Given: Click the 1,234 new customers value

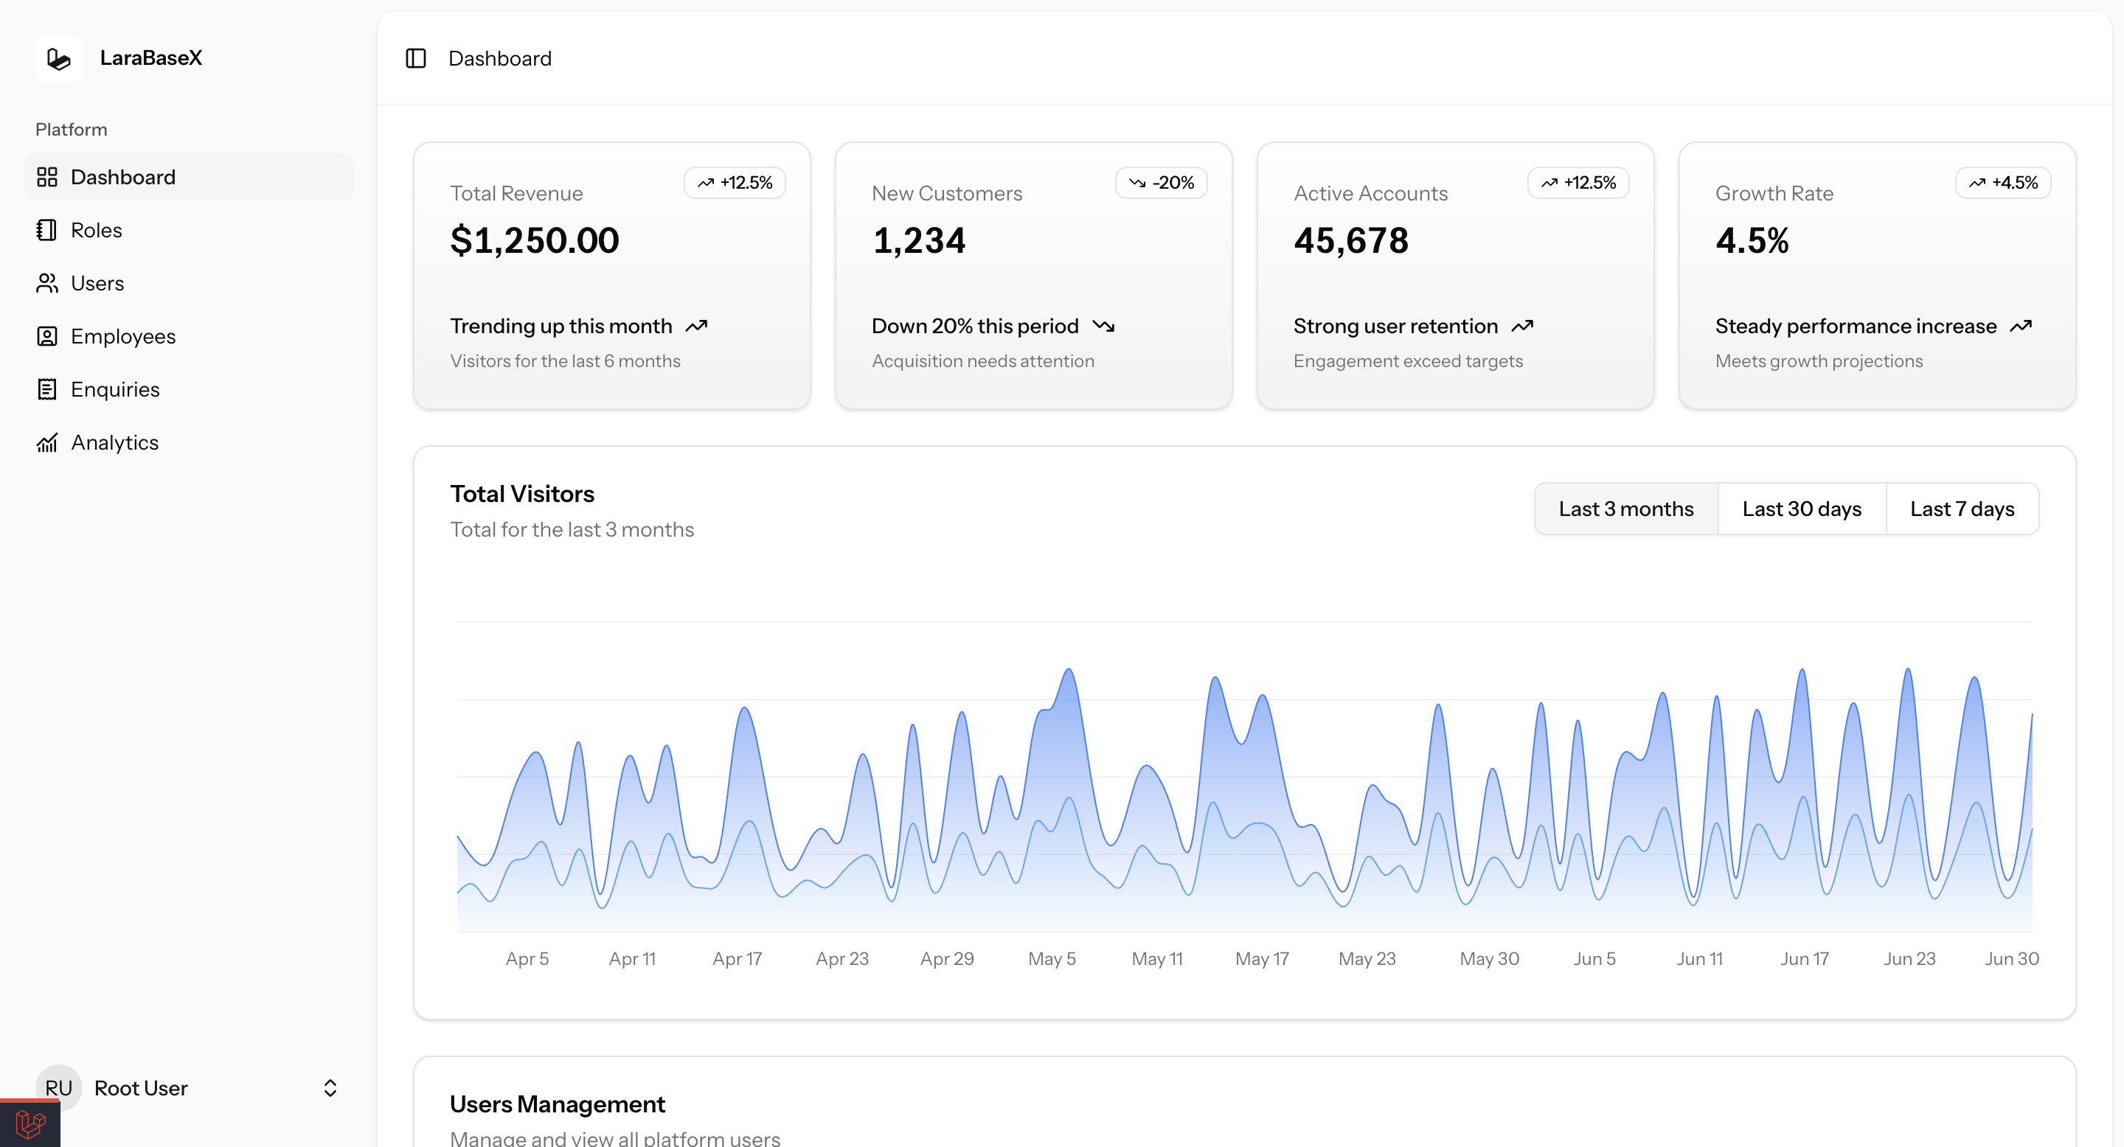Looking at the screenshot, I should (x=918, y=240).
